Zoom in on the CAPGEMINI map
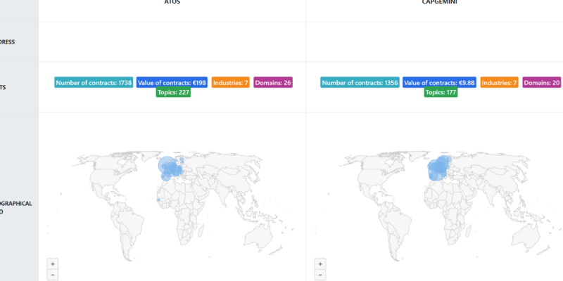This screenshot has width=563, height=281. [320, 264]
